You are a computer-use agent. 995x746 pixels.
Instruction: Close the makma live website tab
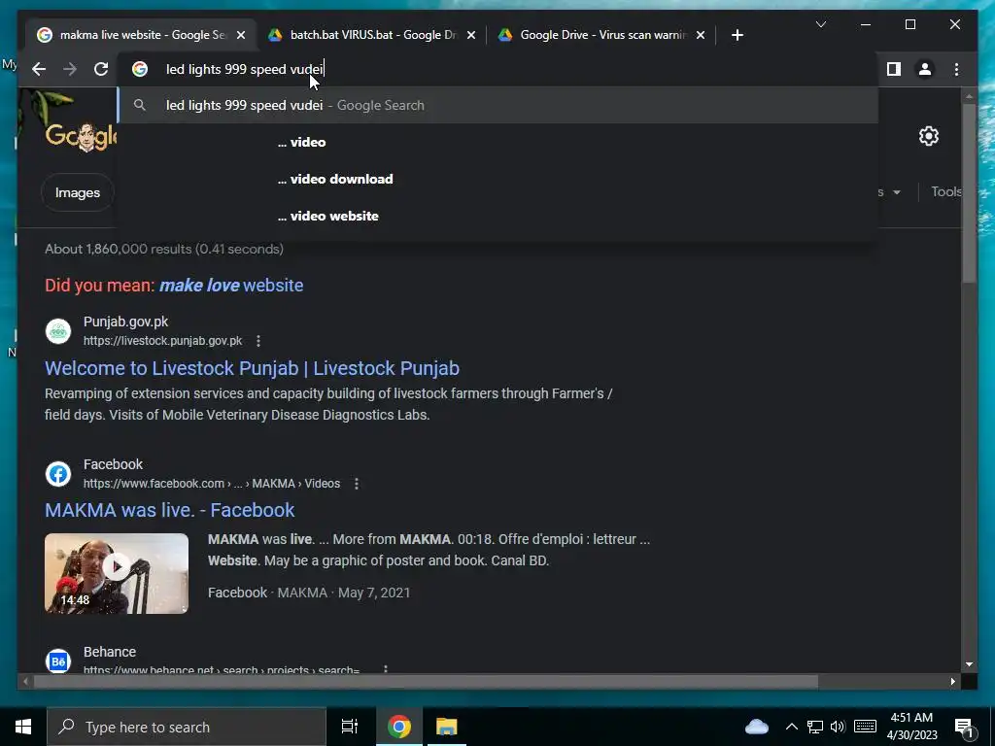click(x=241, y=36)
